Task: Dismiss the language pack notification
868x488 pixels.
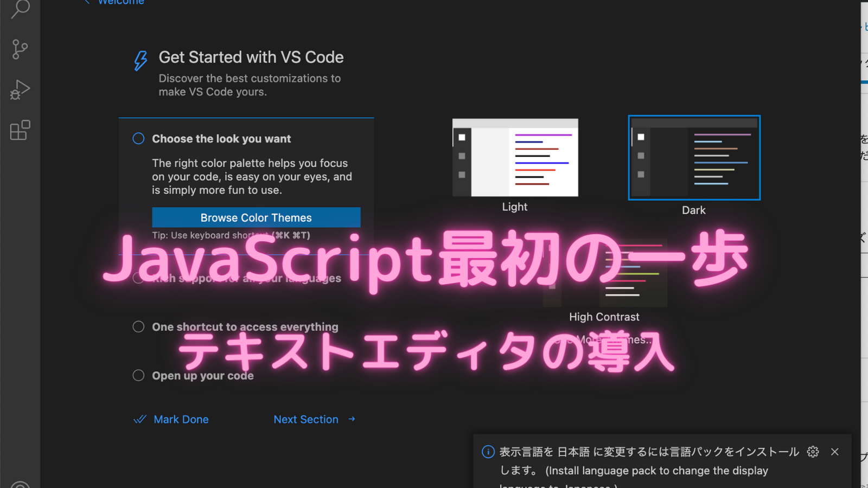Action: [x=835, y=452]
